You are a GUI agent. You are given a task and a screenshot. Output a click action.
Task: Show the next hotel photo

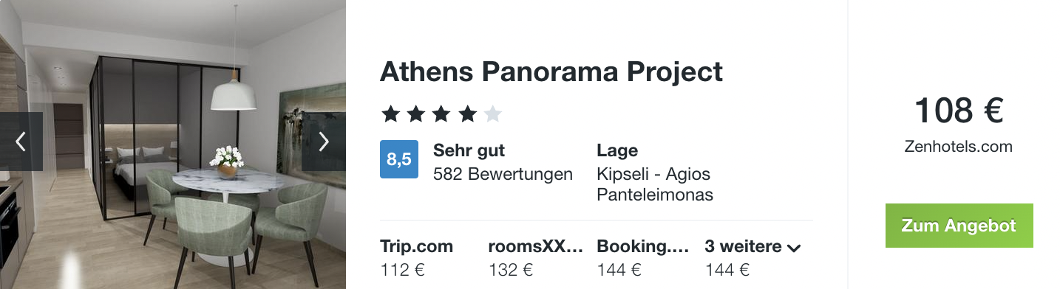324,142
